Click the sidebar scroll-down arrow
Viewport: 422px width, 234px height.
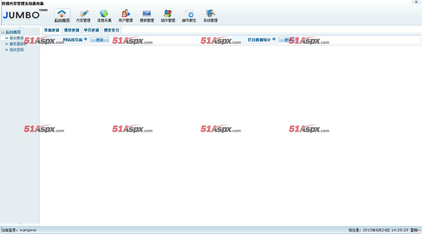(20, 224)
